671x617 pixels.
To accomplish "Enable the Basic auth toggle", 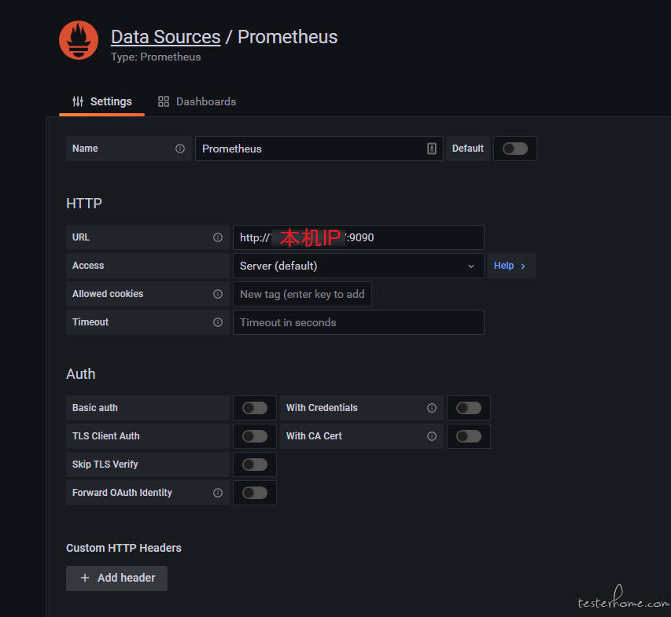I will 255,408.
